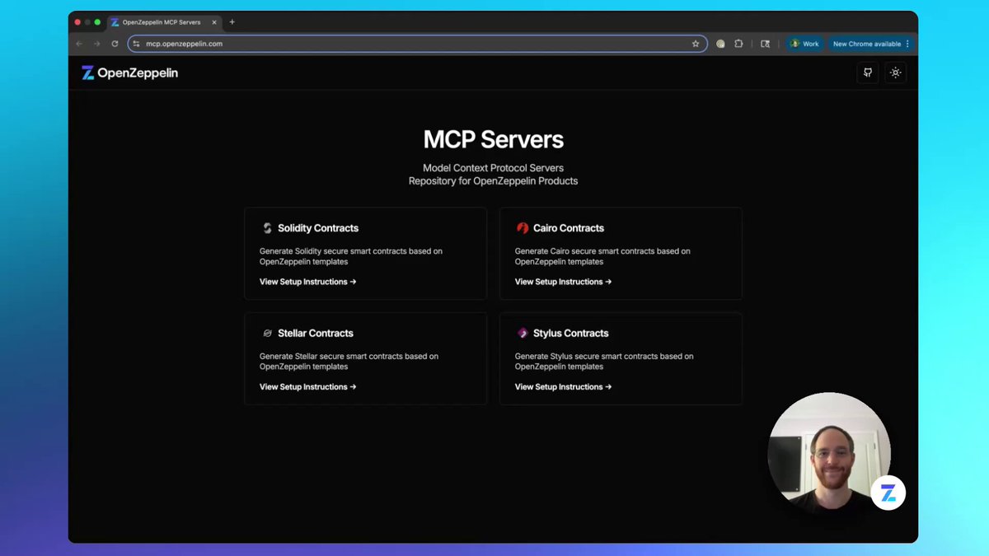Open the GitHub repository icon
Screen dimensions: 989x556
pos(868,72)
